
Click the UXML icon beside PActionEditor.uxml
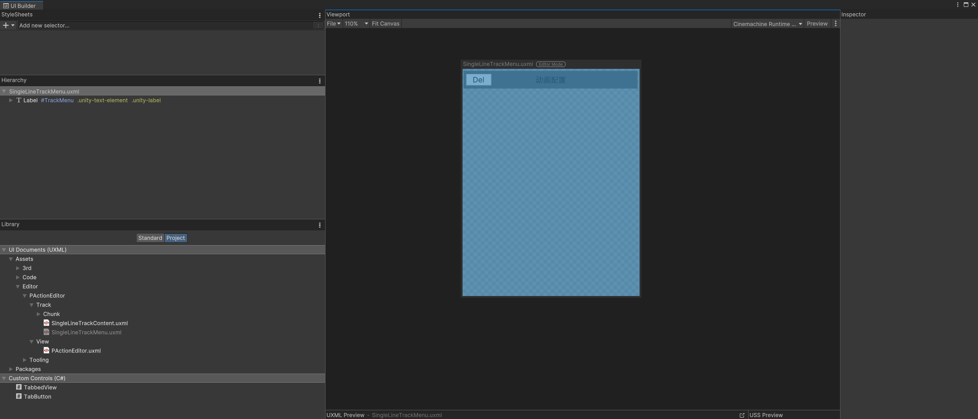tap(46, 351)
